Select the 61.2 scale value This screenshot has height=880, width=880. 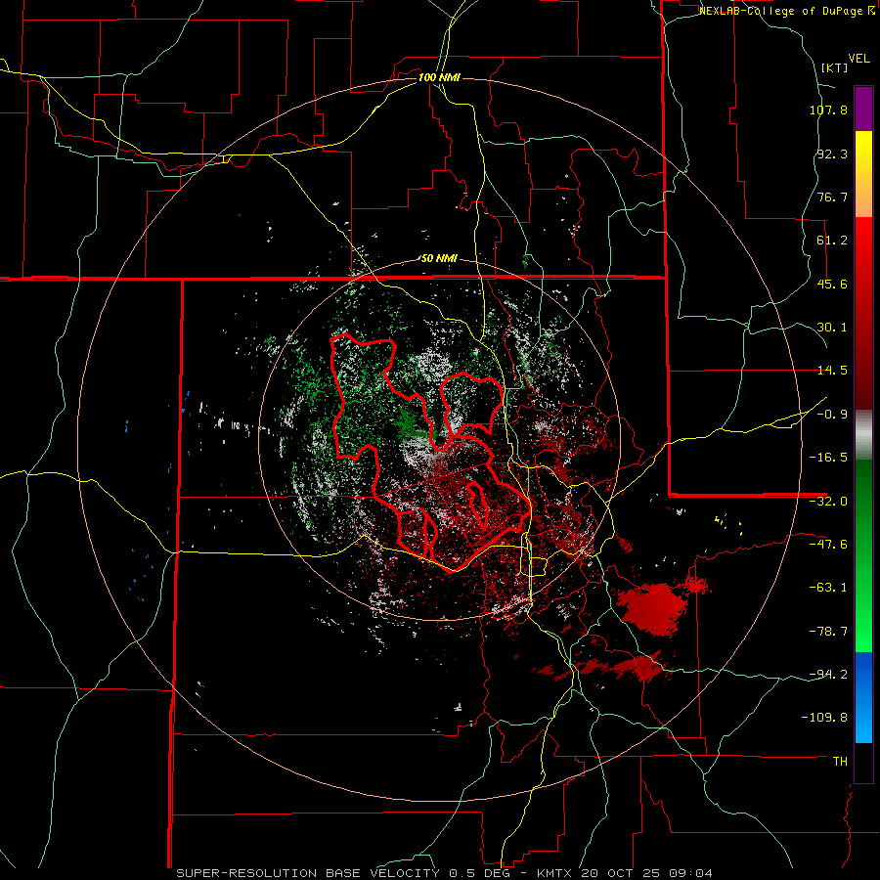coord(832,241)
